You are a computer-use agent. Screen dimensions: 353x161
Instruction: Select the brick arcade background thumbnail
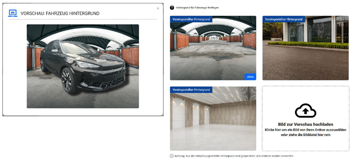point(213,50)
